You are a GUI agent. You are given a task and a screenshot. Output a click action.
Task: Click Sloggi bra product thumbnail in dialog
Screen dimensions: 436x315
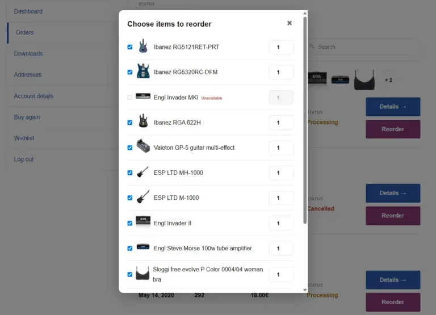click(x=142, y=273)
